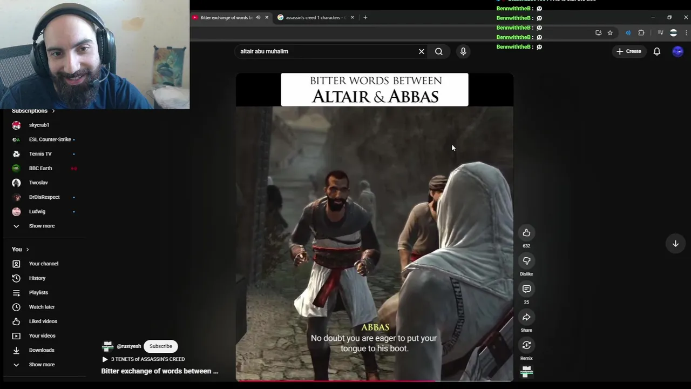The height and width of the screenshot is (389, 691).
Task: Open Liked videos
Action: click(x=44, y=321)
